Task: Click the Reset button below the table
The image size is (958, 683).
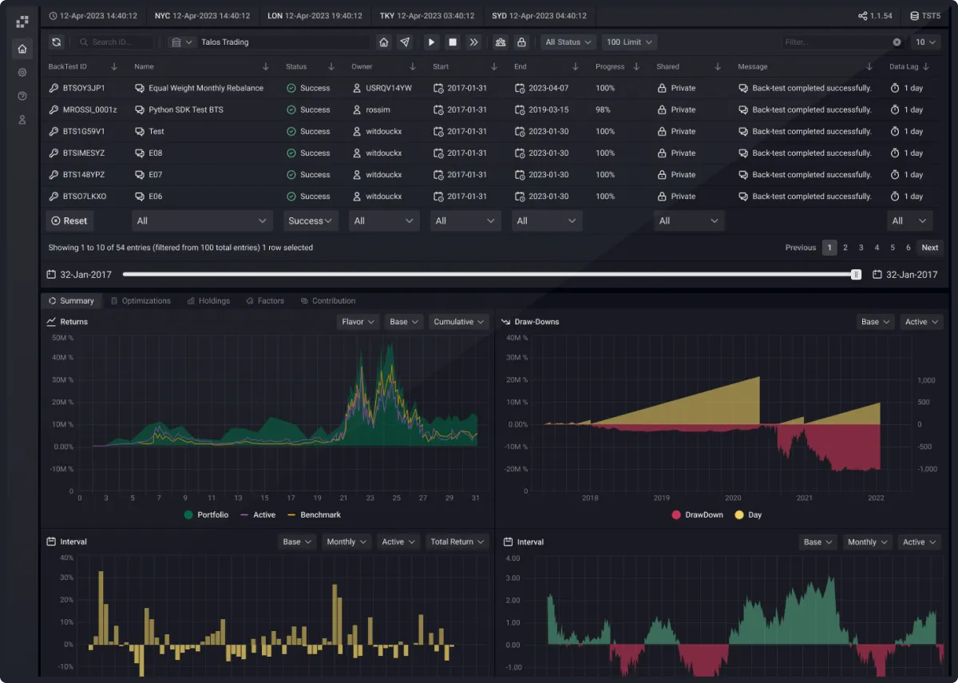Action: pos(69,220)
